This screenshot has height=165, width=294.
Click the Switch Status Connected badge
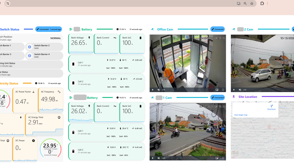point(49,29)
